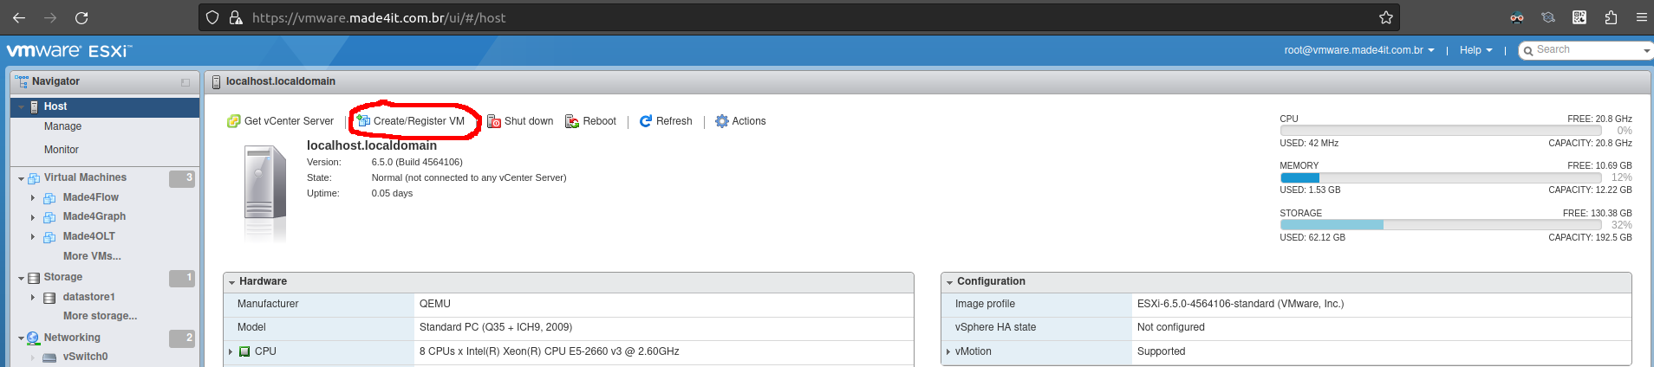This screenshot has height=367, width=1654.
Task: Click the Shut down host icon
Action: point(494,121)
